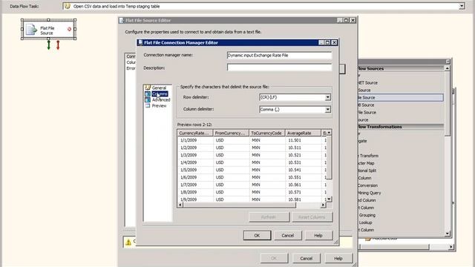
Task: Open the Preview page in editor list
Action: coord(159,105)
